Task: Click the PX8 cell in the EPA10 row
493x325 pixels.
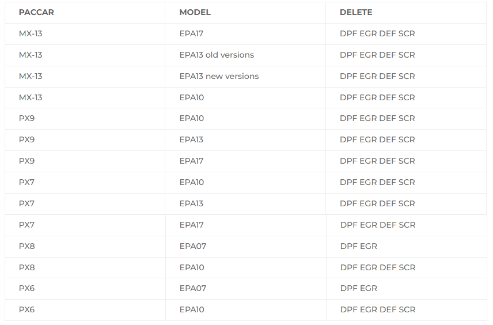Action: [x=26, y=267]
